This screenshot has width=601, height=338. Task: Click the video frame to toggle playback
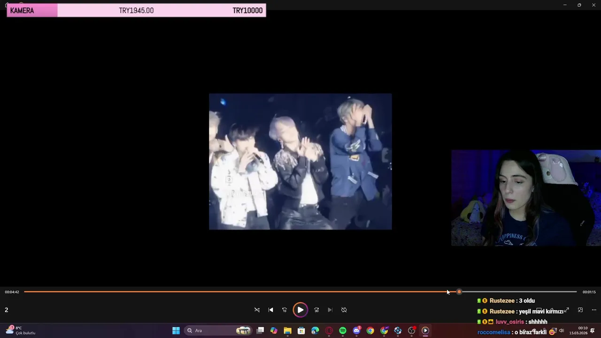300,161
